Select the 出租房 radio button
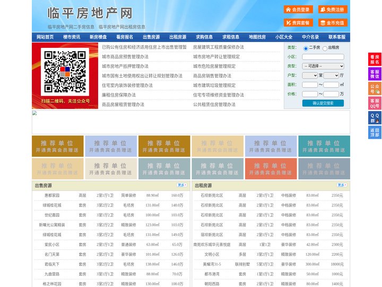This screenshot has width=382, height=287. 325,48
